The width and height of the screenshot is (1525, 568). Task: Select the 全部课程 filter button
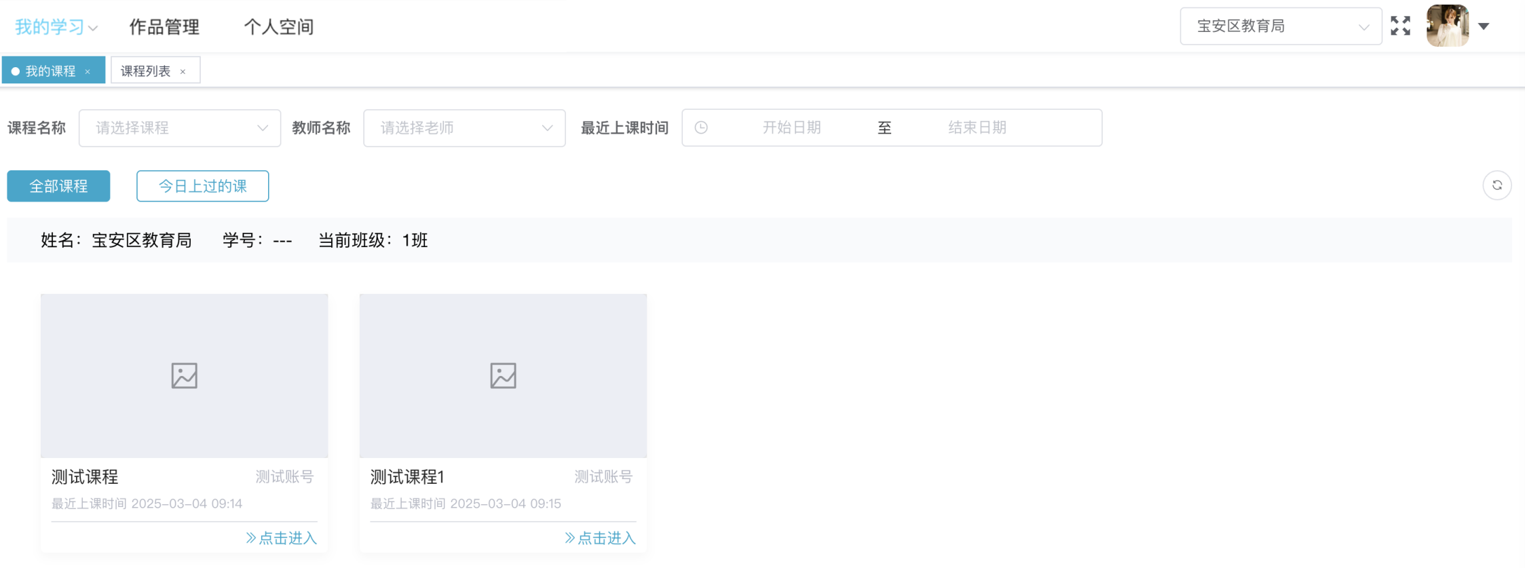tap(58, 186)
